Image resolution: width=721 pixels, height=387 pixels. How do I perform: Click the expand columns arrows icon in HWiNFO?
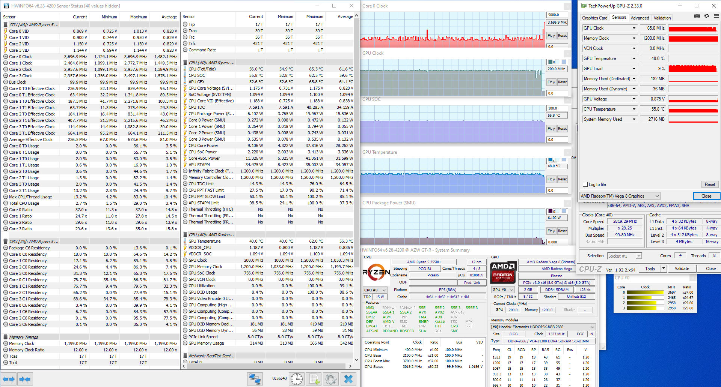click(9, 379)
